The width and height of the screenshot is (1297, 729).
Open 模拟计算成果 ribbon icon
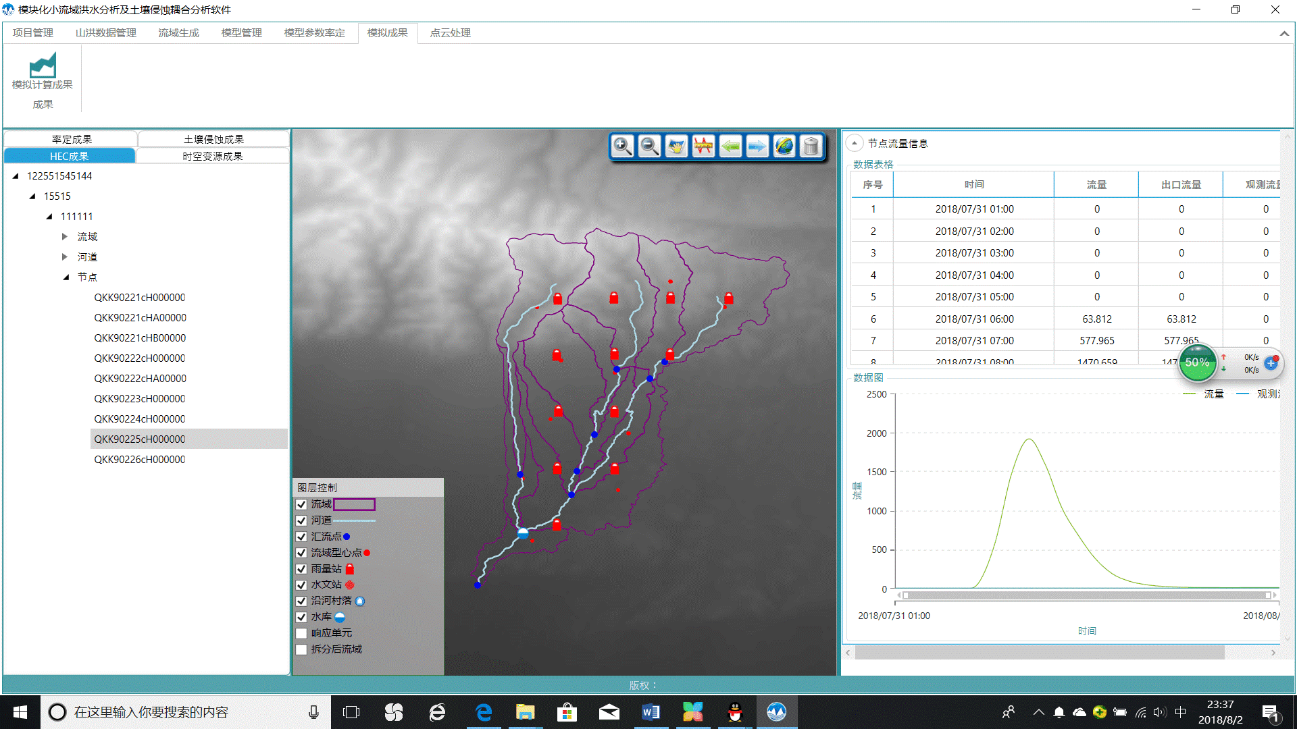(x=43, y=72)
